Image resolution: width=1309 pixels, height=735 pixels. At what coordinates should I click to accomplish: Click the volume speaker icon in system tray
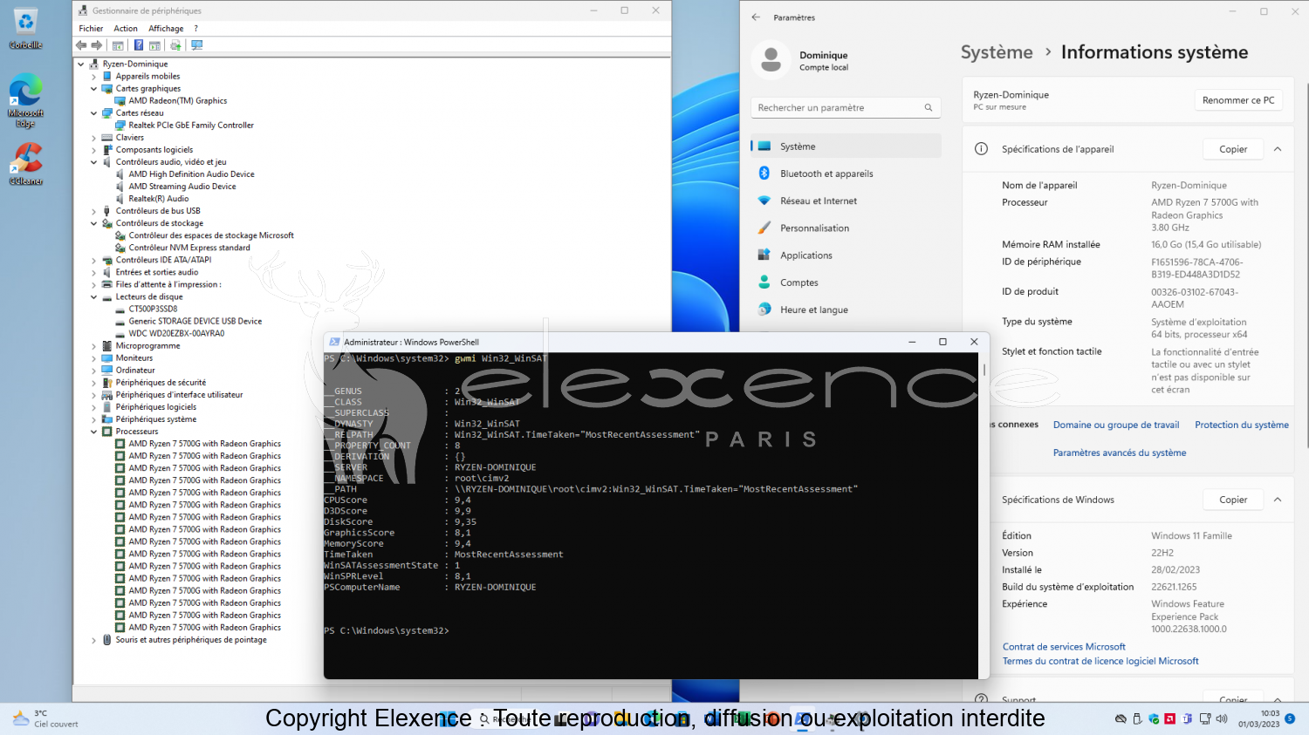[x=1222, y=719]
